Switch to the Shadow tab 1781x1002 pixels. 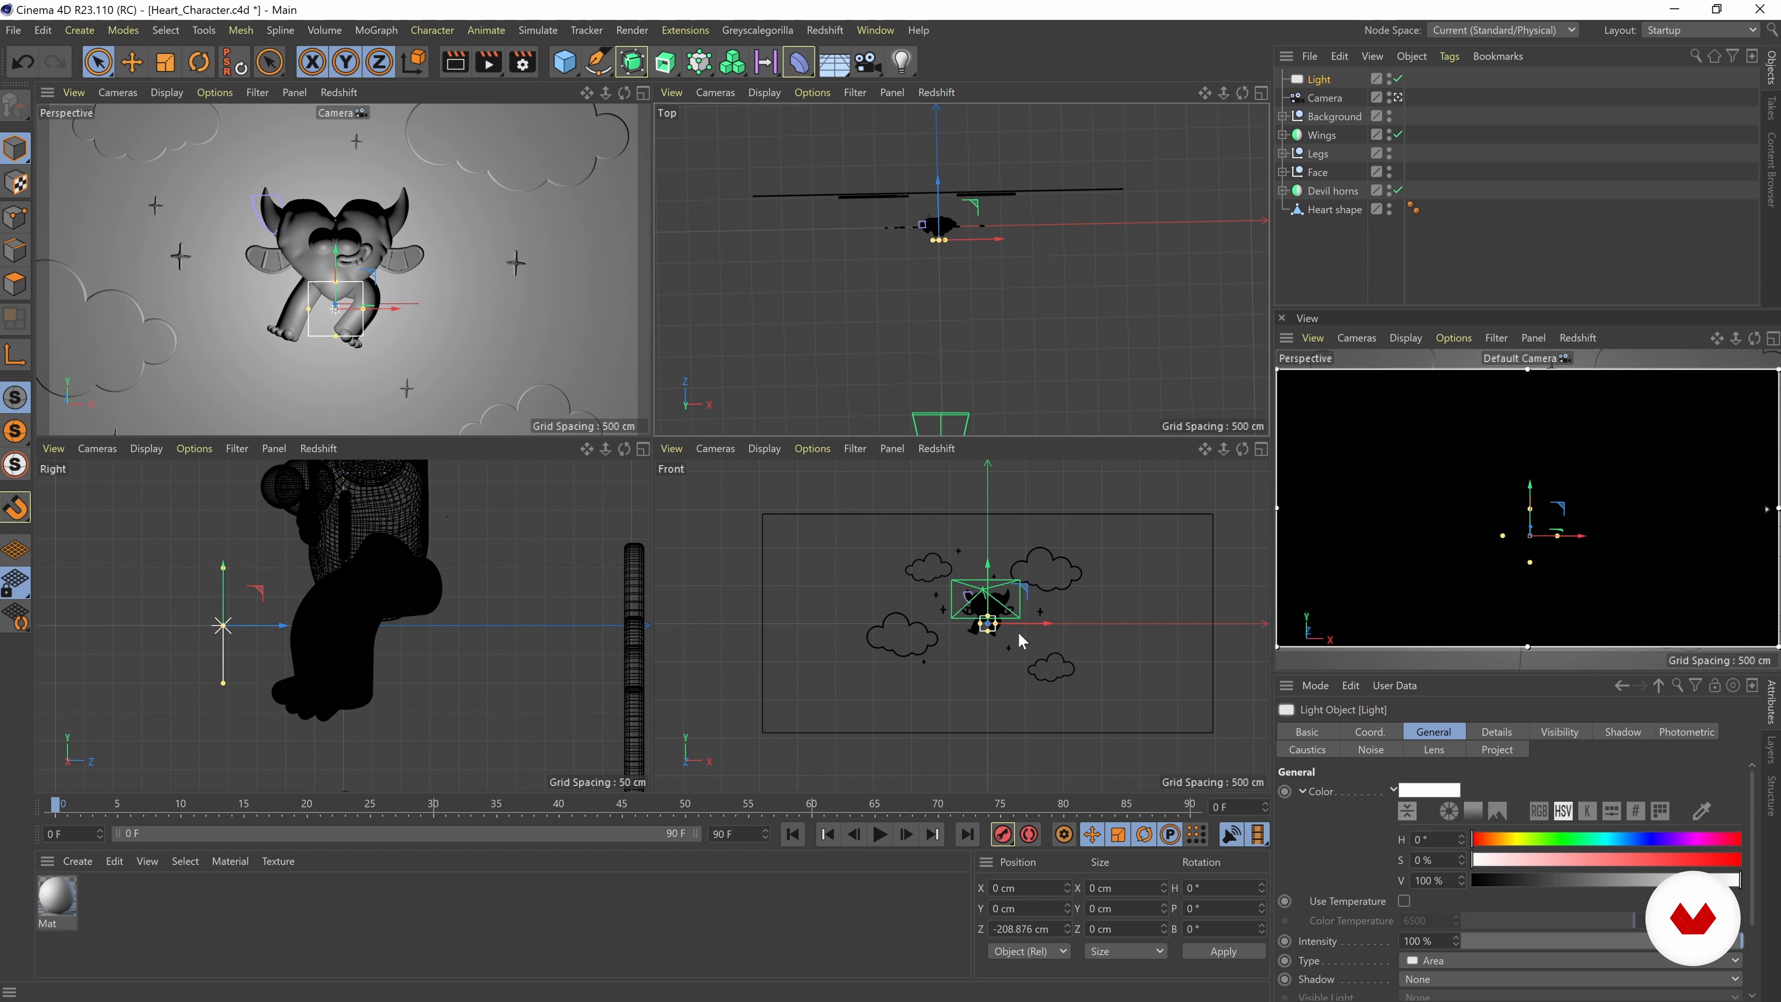[1622, 732]
